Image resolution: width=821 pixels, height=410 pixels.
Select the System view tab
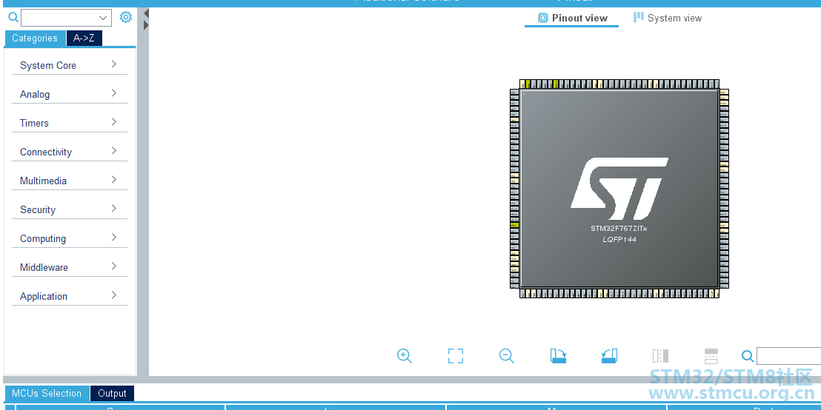(667, 19)
